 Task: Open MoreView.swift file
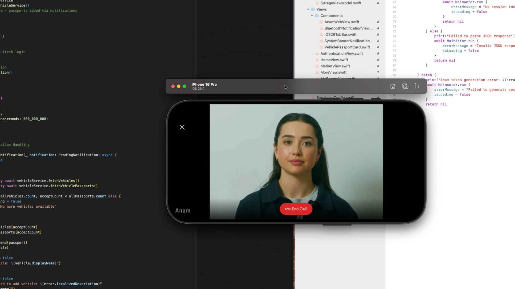pos(333,73)
